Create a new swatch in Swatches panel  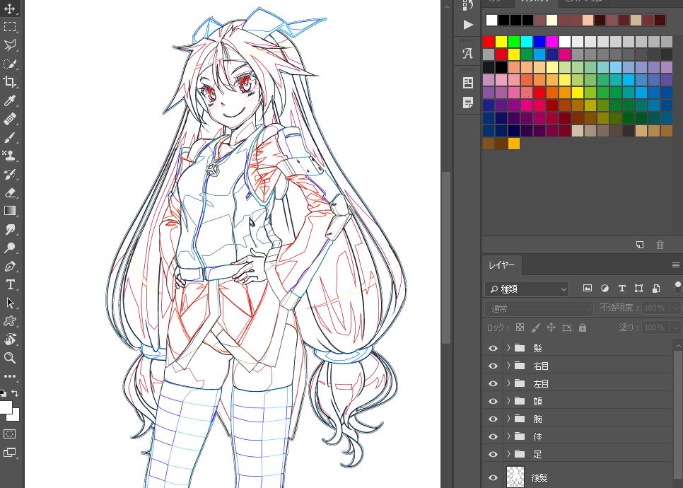point(639,245)
